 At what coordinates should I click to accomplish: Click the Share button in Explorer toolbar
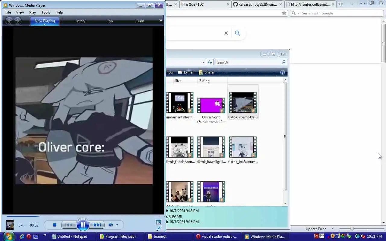[206, 72]
